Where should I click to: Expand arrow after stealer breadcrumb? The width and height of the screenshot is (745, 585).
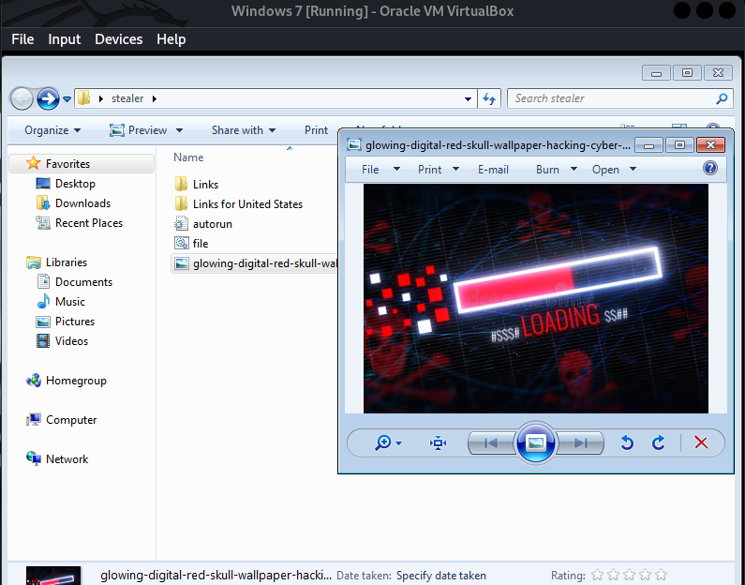pos(155,98)
